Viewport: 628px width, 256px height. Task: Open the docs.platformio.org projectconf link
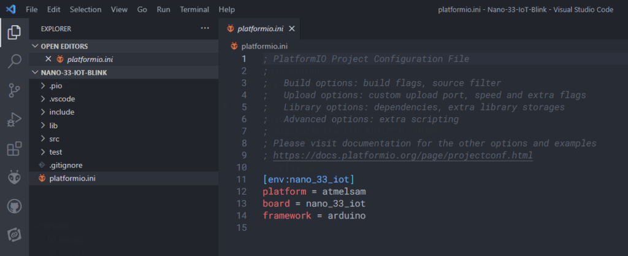coord(403,155)
